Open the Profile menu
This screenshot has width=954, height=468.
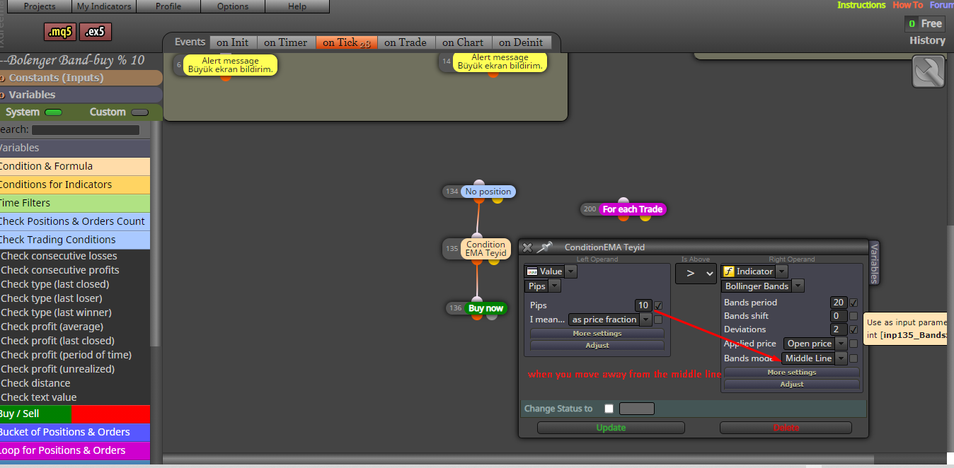click(x=168, y=6)
